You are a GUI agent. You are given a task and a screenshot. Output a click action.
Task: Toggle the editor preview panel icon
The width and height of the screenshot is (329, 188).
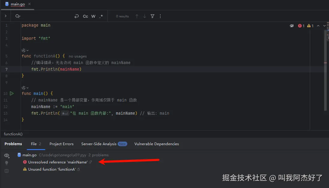(x=7, y=171)
